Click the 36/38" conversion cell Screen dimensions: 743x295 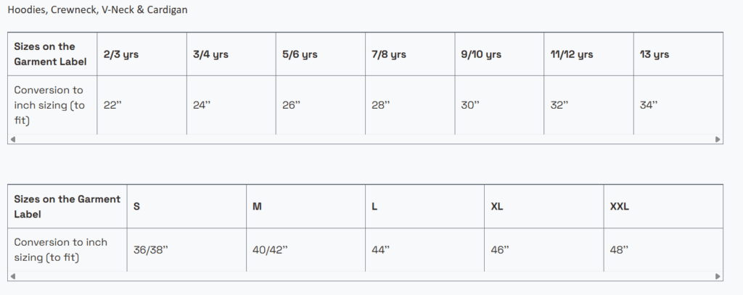(x=150, y=250)
